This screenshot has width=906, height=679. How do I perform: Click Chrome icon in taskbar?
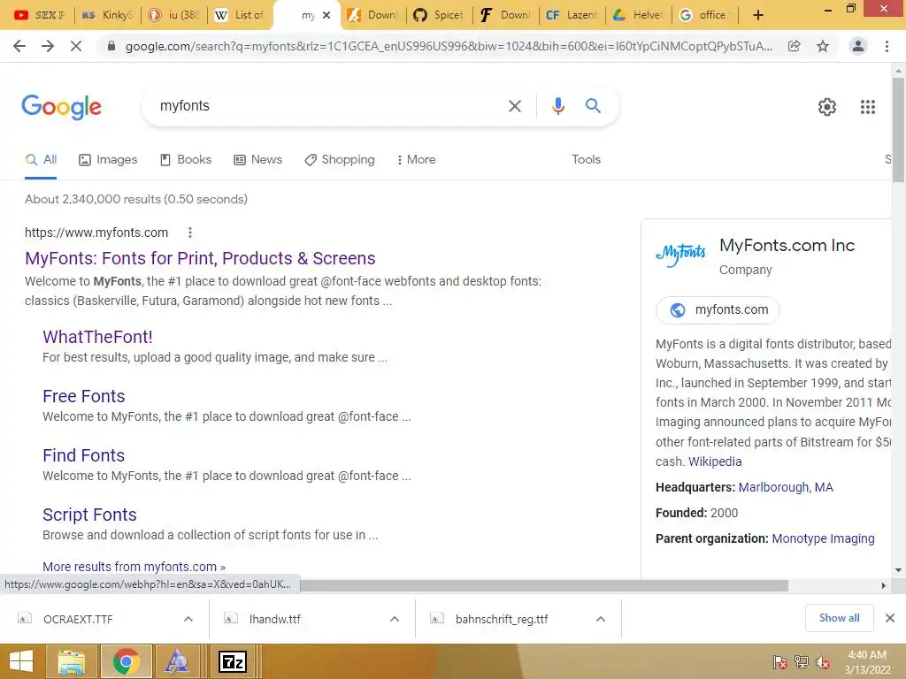(127, 661)
